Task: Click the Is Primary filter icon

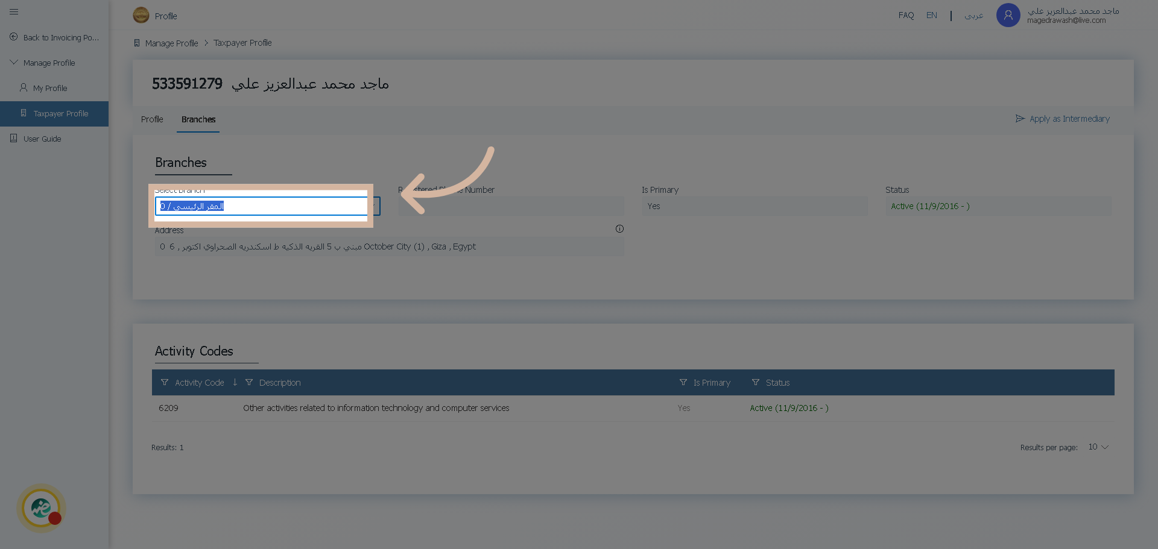Action: [683, 382]
